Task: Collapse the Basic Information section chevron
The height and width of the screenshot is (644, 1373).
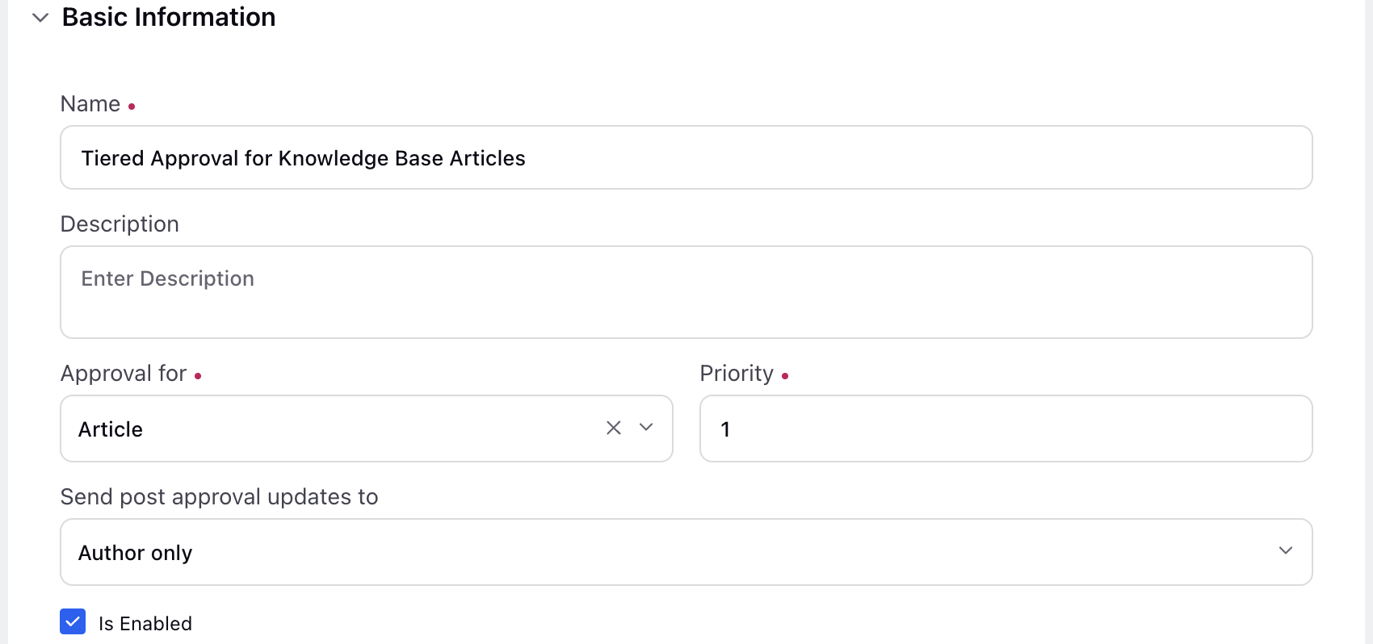Action: (40, 18)
